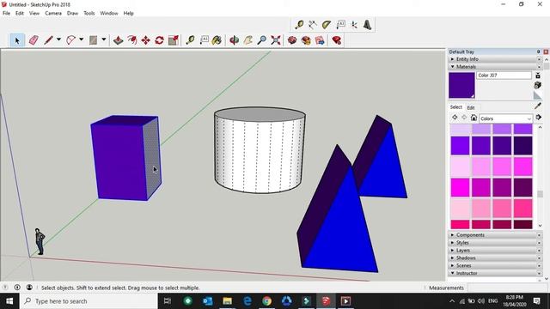550x309 pixels.
Task: Click Zoom Extents tool
Action: pos(276,40)
